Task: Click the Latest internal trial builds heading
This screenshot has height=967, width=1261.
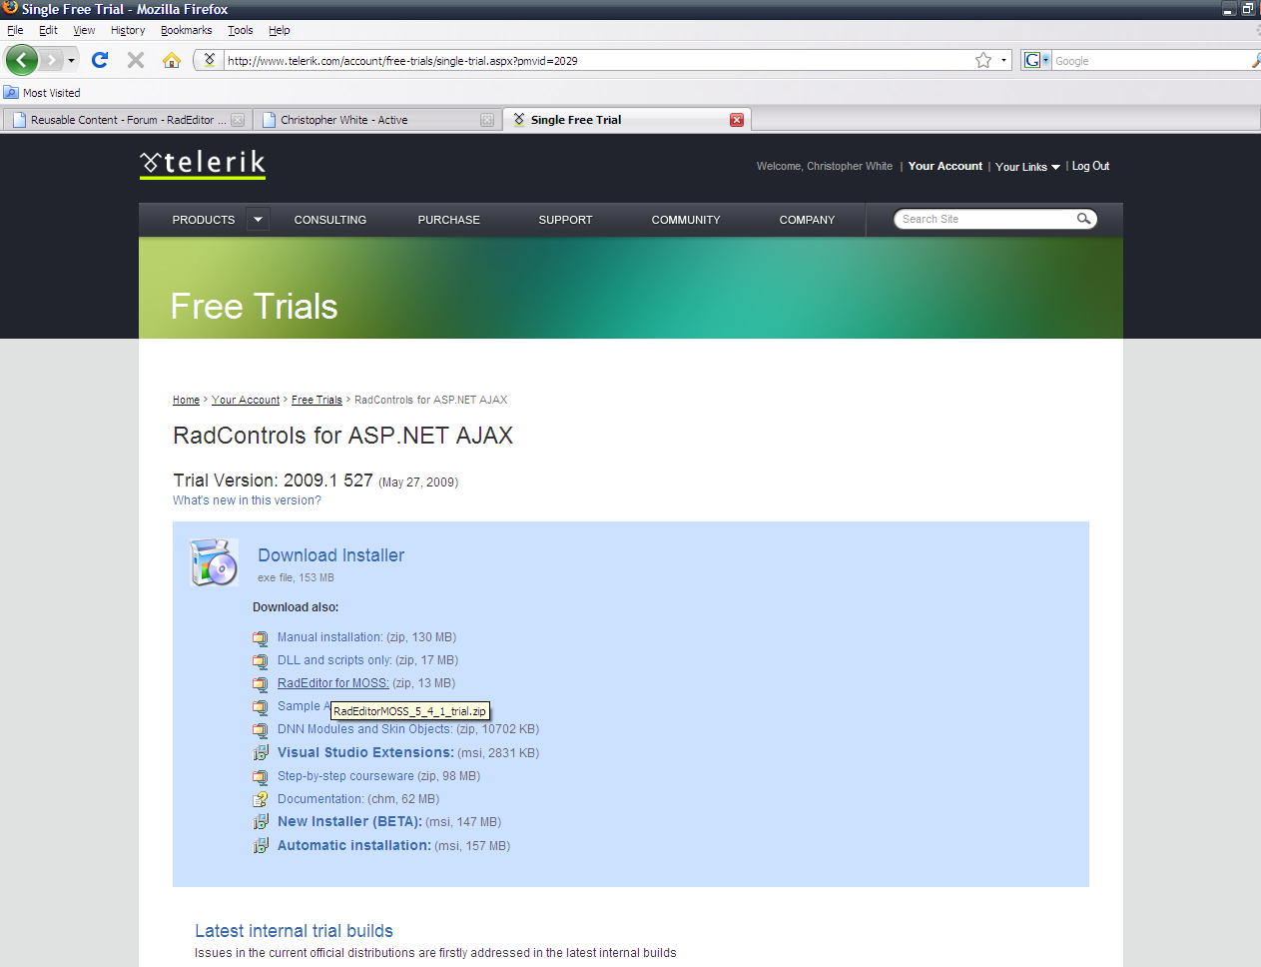Action: click(x=294, y=931)
